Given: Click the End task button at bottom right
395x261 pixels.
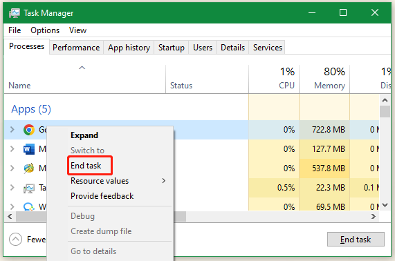Looking at the screenshot, I should coord(356,240).
